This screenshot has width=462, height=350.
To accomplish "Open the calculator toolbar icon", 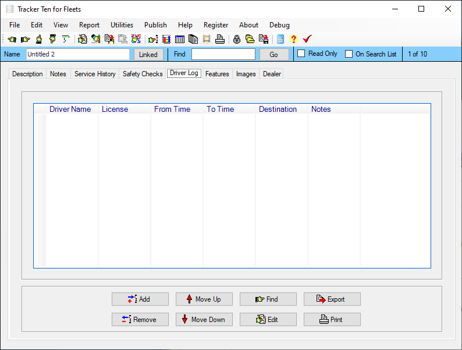I will [280, 40].
